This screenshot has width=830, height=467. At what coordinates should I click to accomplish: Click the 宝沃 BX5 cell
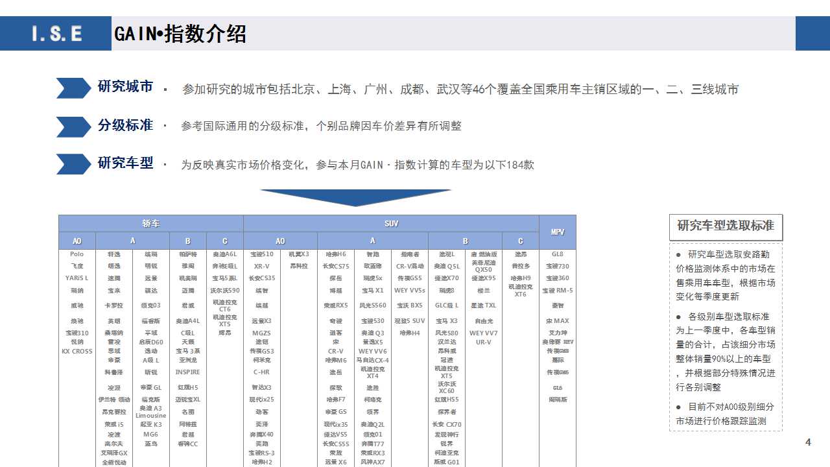[x=410, y=305]
